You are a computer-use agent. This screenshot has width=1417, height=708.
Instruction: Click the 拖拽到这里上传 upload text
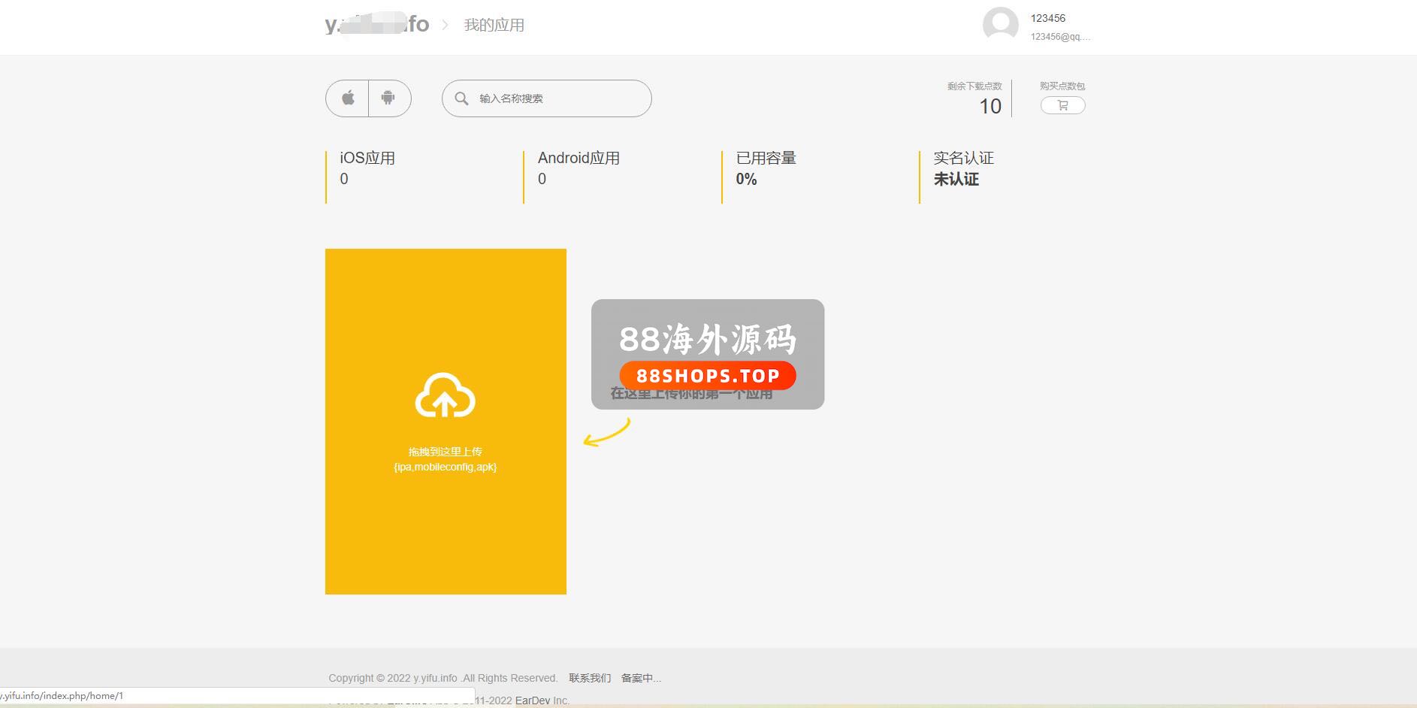click(x=445, y=452)
